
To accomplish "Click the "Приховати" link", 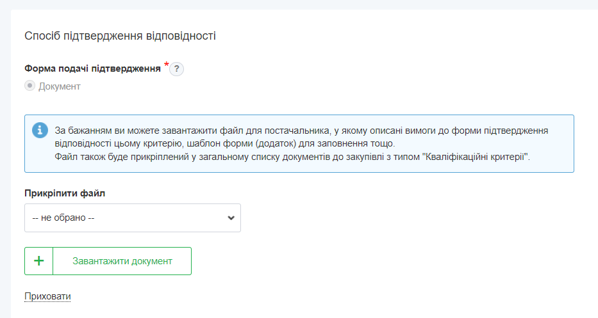I will click(x=47, y=296).
